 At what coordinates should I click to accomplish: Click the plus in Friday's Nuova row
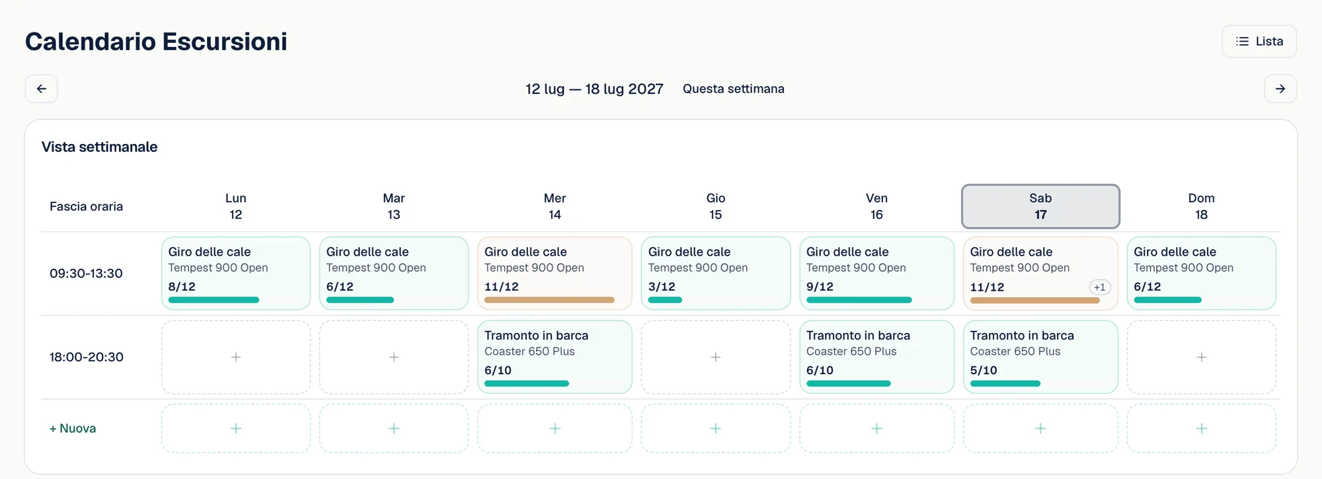876,428
